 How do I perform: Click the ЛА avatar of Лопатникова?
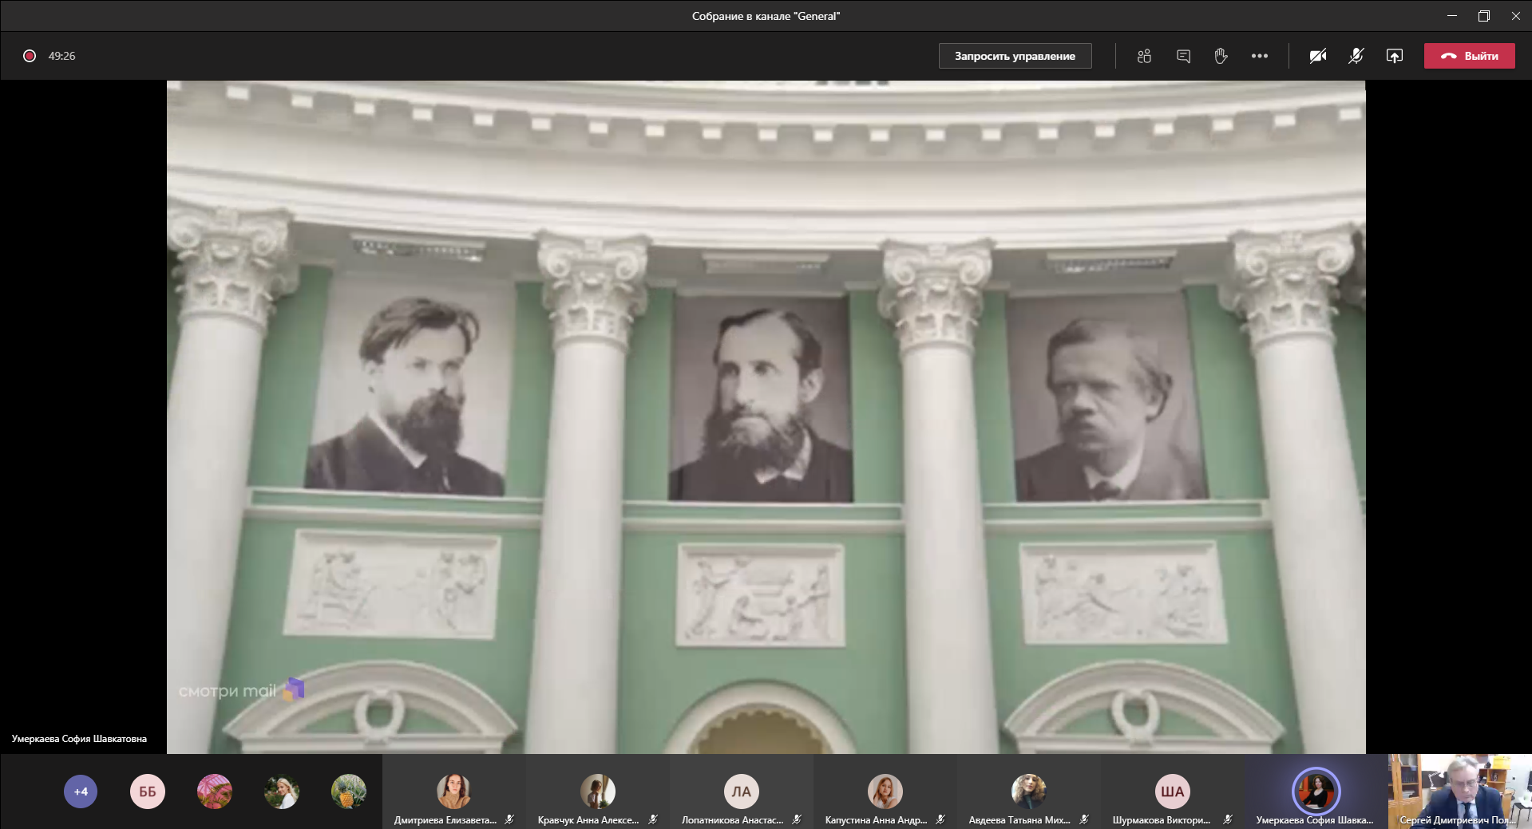pyautogui.click(x=741, y=791)
